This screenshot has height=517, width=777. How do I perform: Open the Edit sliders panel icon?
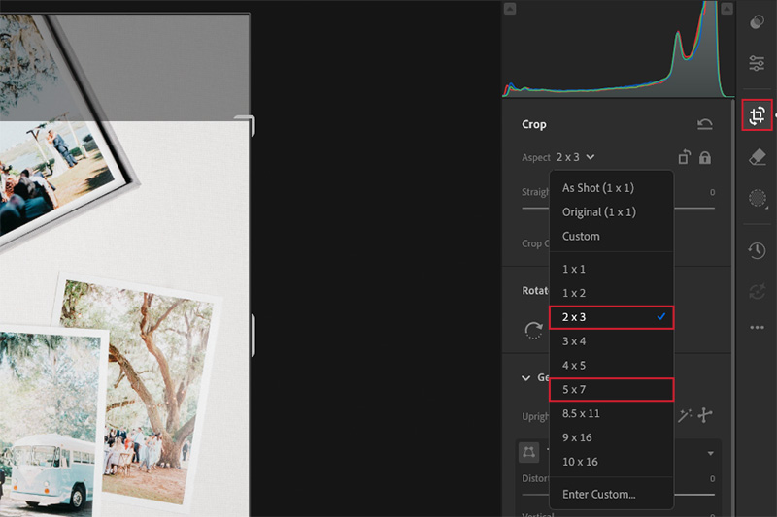click(757, 63)
